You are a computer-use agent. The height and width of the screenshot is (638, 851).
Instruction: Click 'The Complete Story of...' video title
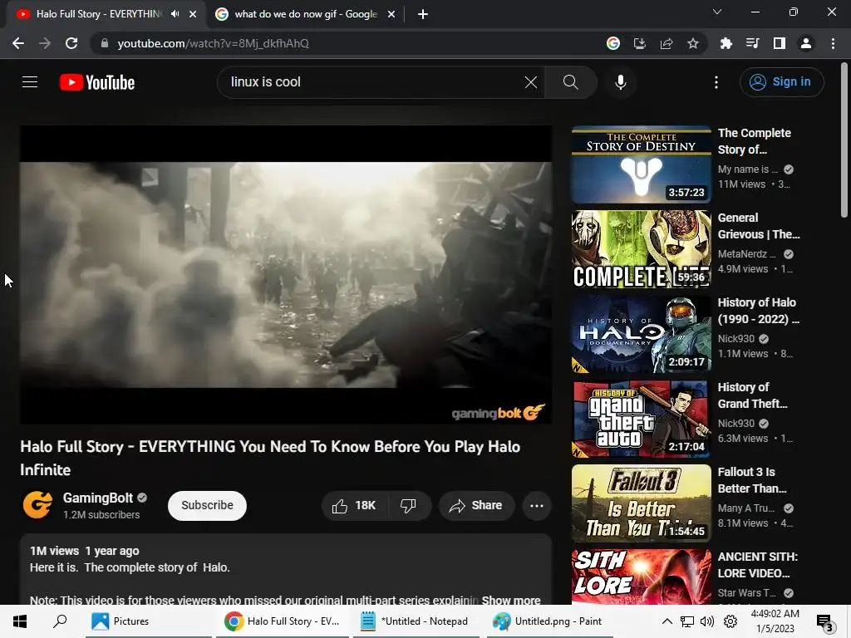click(754, 141)
